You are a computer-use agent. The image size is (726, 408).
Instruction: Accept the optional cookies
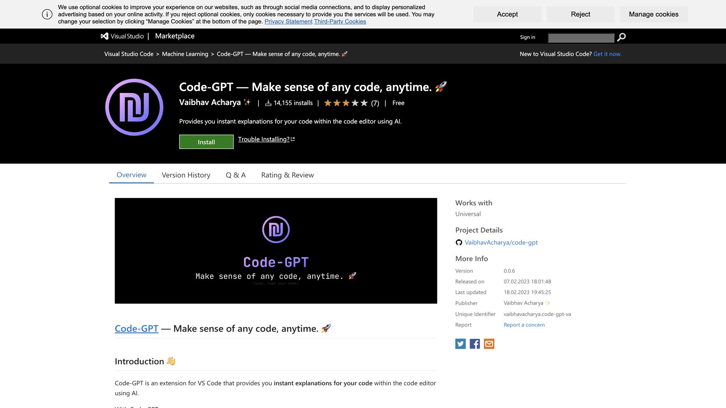507,14
